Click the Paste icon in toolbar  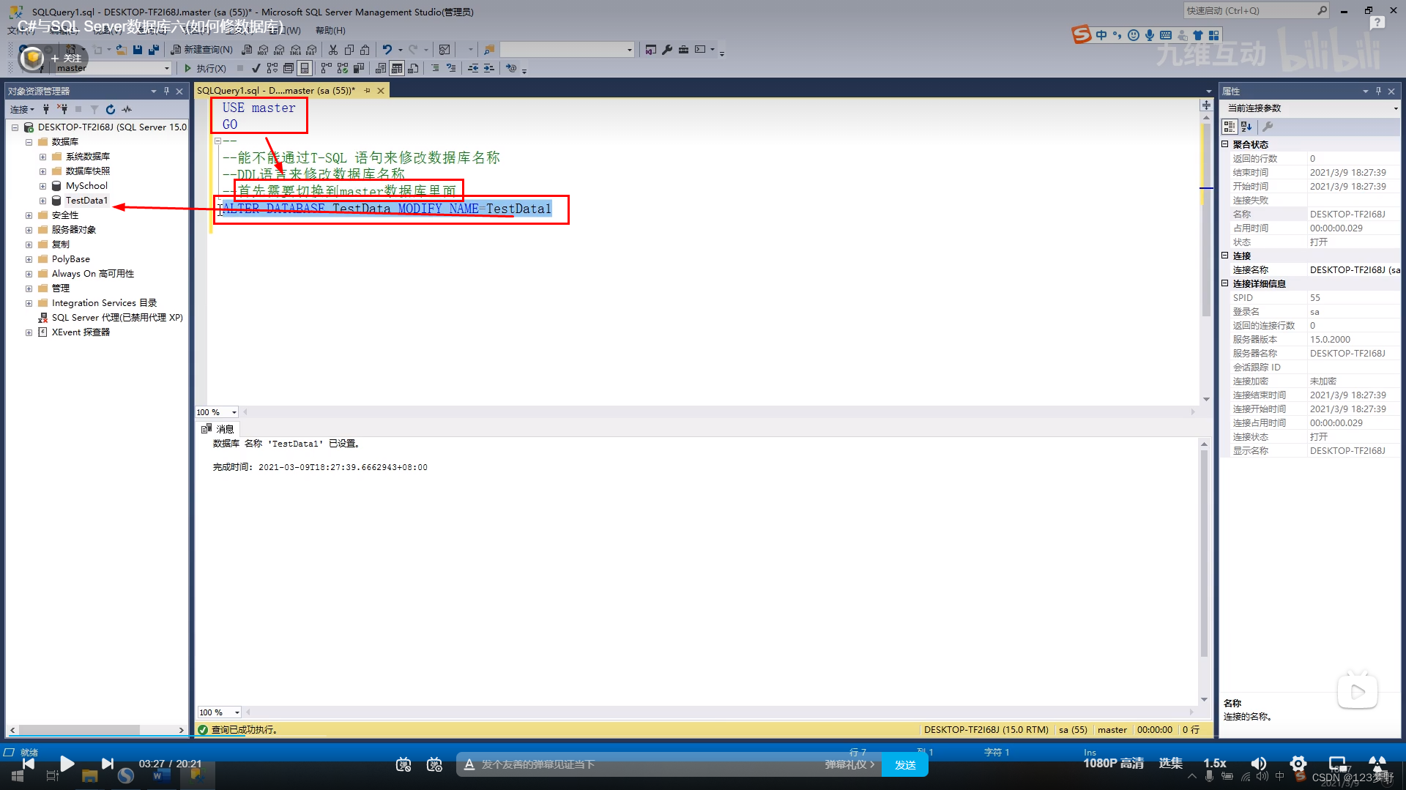tap(365, 50)
